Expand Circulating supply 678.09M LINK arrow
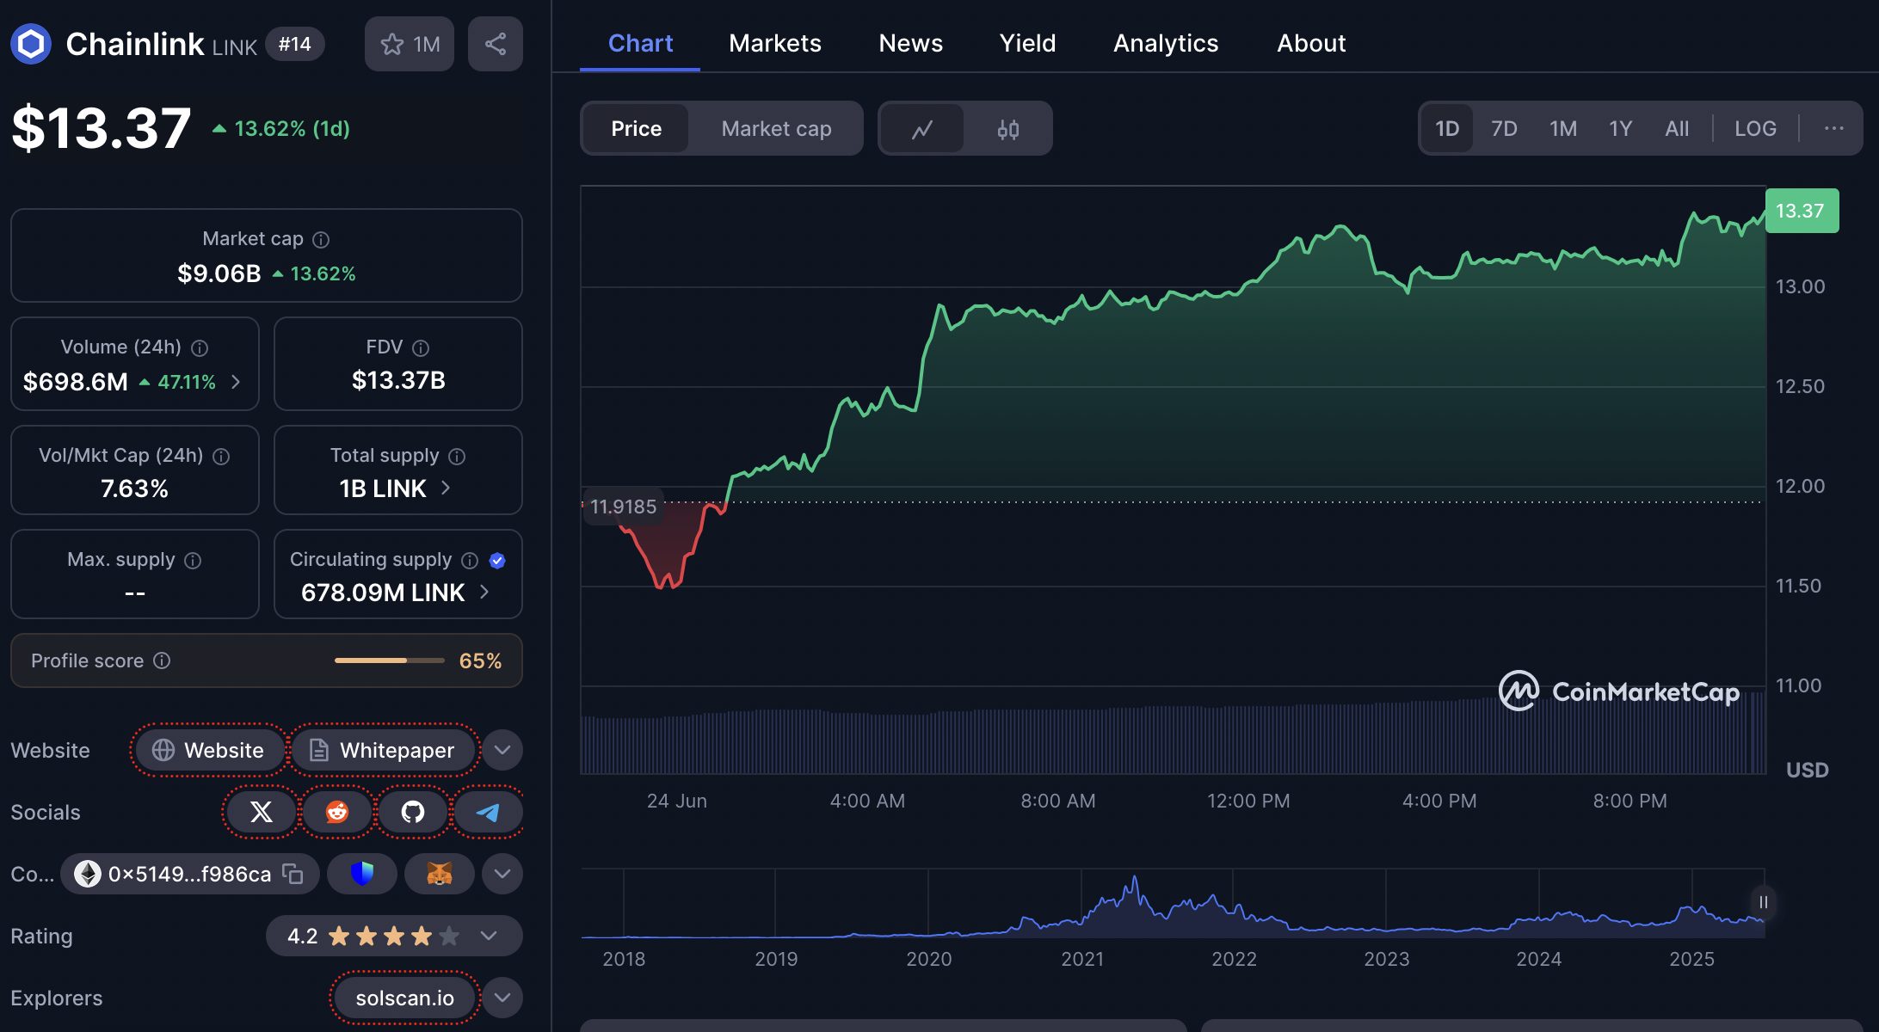 tap(484, 592)
